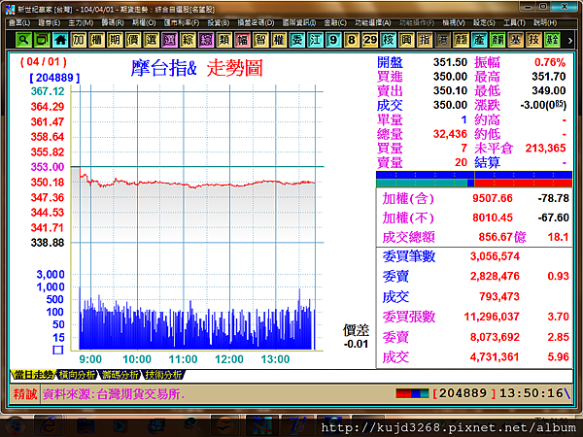Open the 檢視(V) menu
Image resolution: width=583 pixels, height=437 pixels.
click(x=454, y=22)
